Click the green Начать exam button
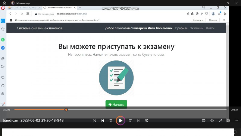The image size is (241, 136). pyautogui.click(x=116, y=104)
